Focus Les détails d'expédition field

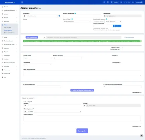pyautogui.click(x=42, y=87)
